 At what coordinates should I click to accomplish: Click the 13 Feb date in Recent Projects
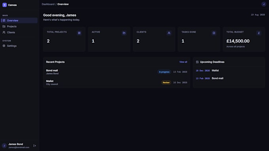180,72
